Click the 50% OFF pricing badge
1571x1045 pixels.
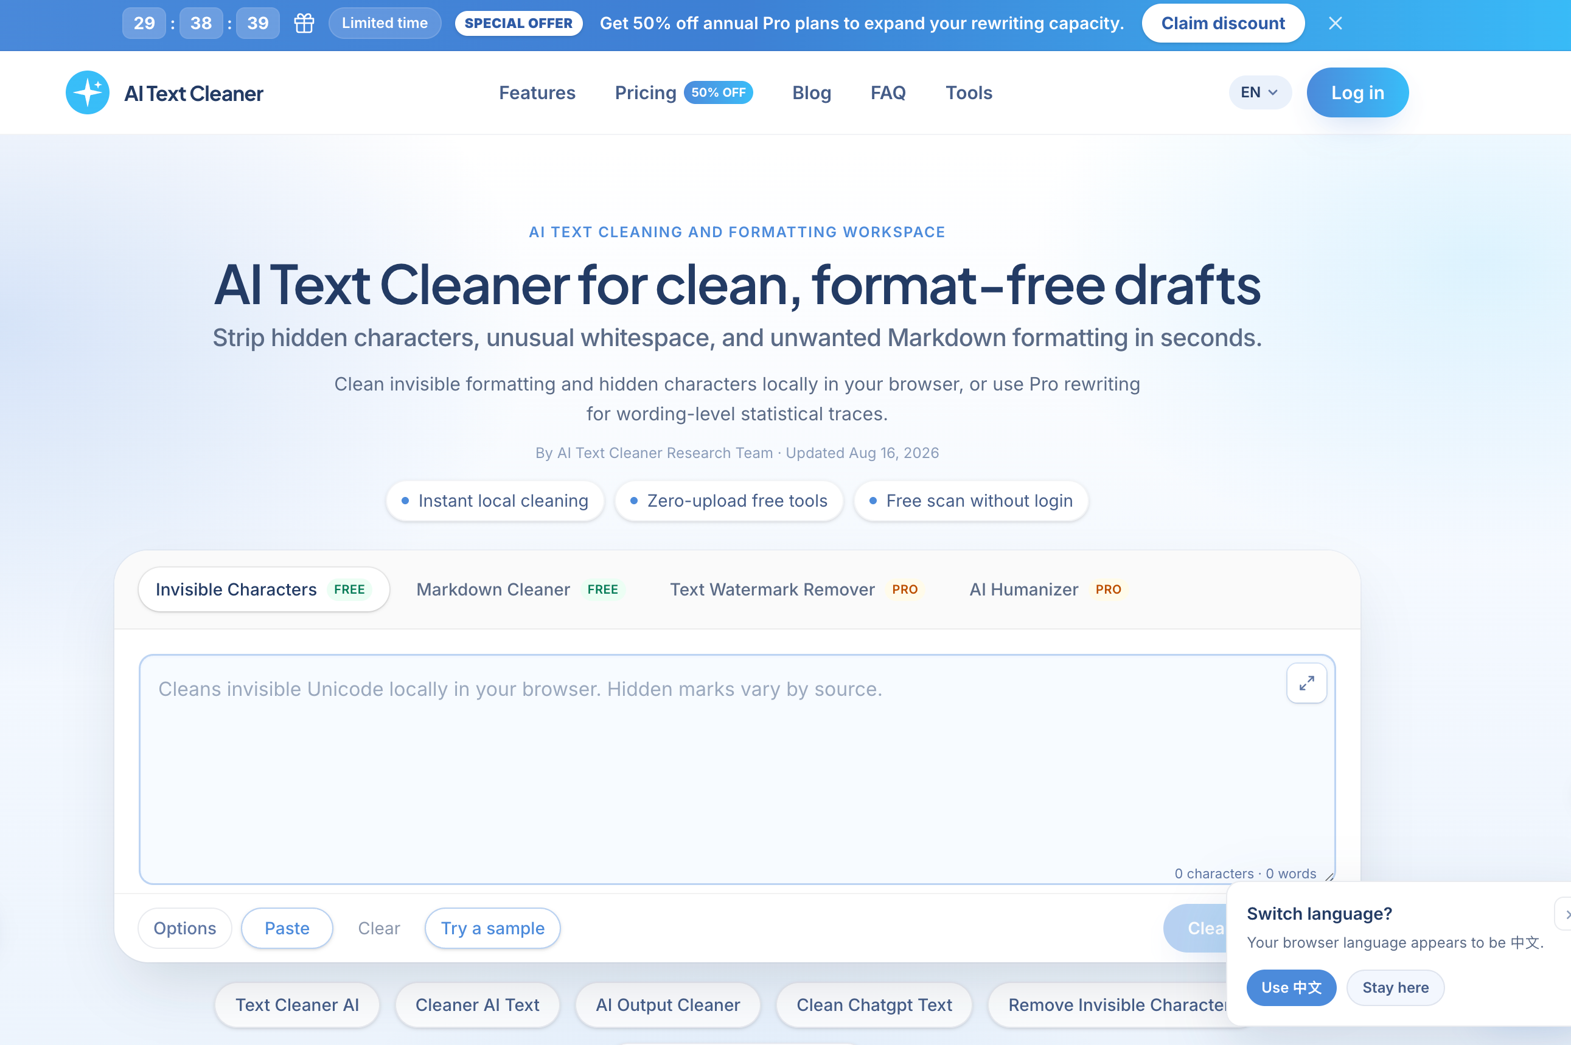coord(718,92)
